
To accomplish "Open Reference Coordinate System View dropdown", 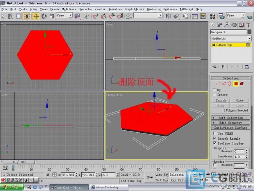I will click(x=64, y=15).
